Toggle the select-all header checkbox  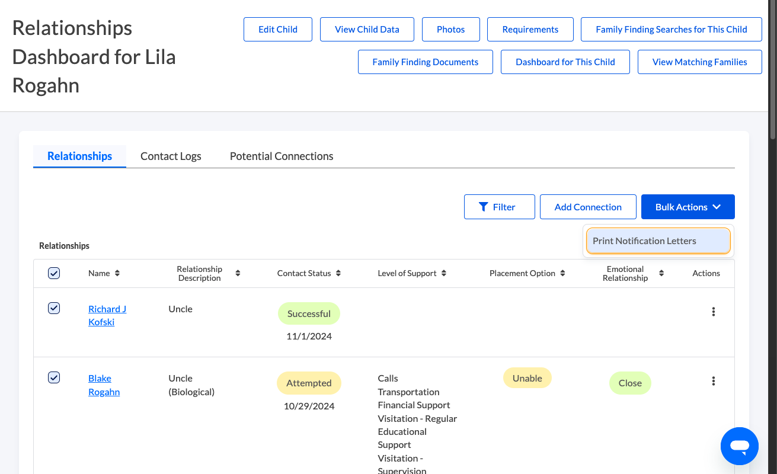[54, 273]
